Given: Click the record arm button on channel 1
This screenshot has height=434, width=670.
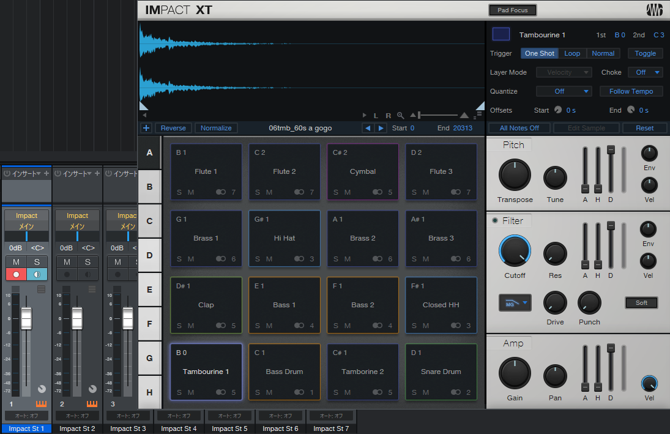Looking at the screenshot, I should [16, 274].
